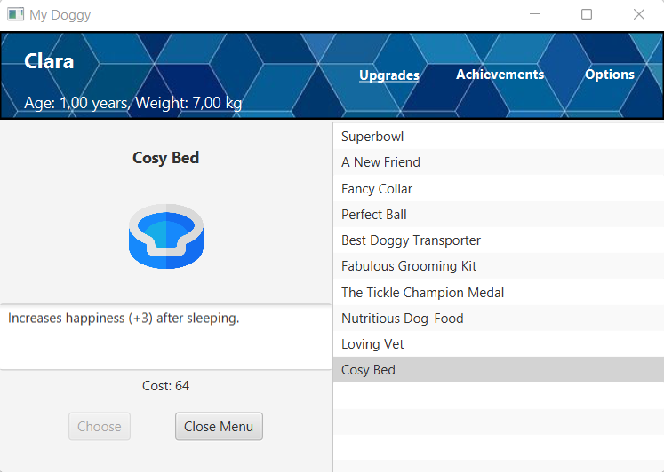Select Loving Vet from the list
664x472 pixels.
click(x=372, y=344)
